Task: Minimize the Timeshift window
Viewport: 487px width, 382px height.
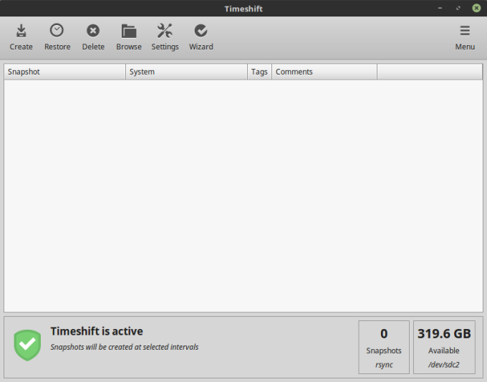Action: pos(440,8)
